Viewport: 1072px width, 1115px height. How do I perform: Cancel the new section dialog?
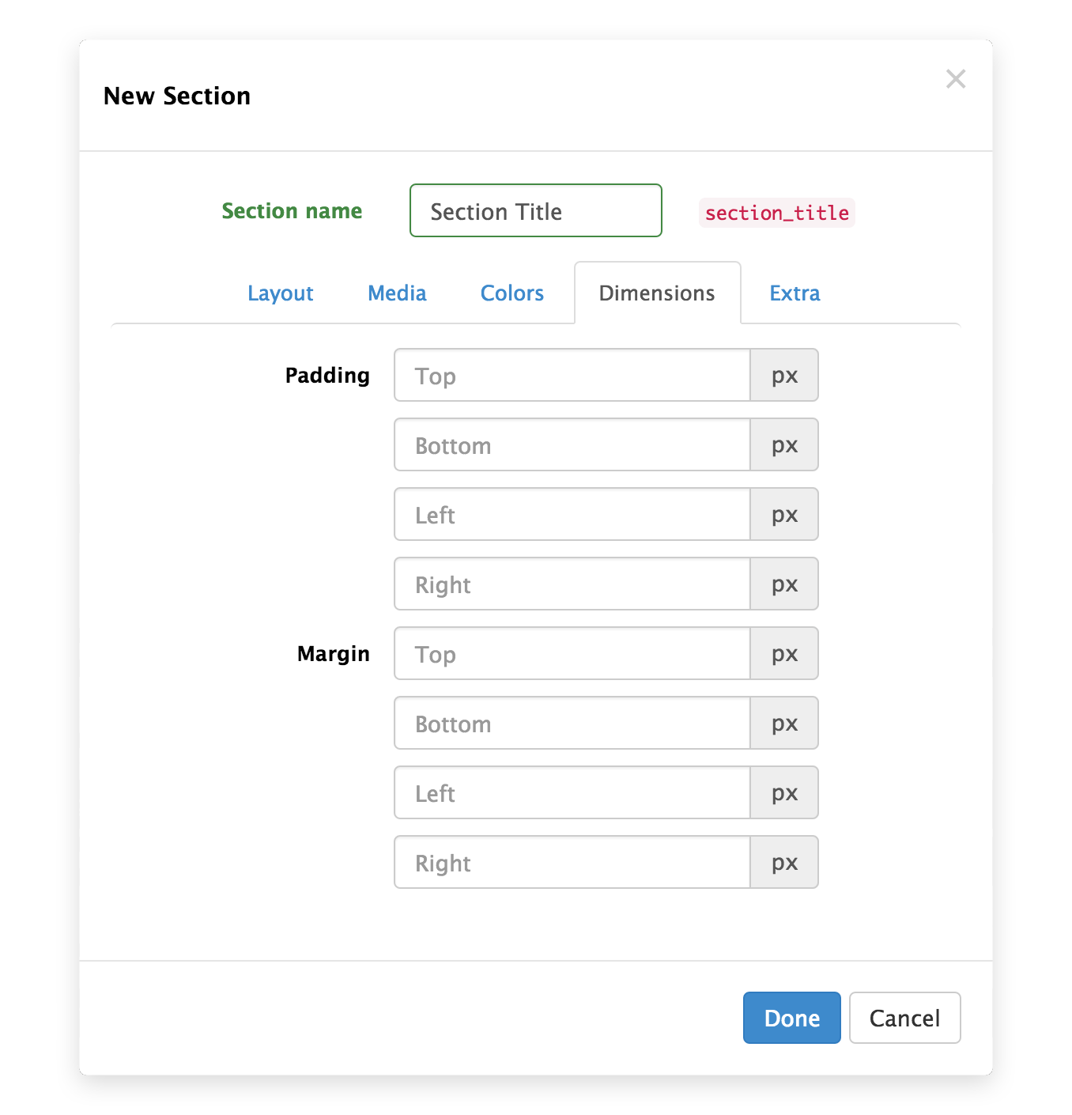904,1018
